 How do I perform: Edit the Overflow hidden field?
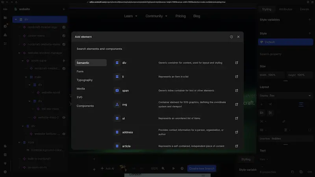pos(285,139)
